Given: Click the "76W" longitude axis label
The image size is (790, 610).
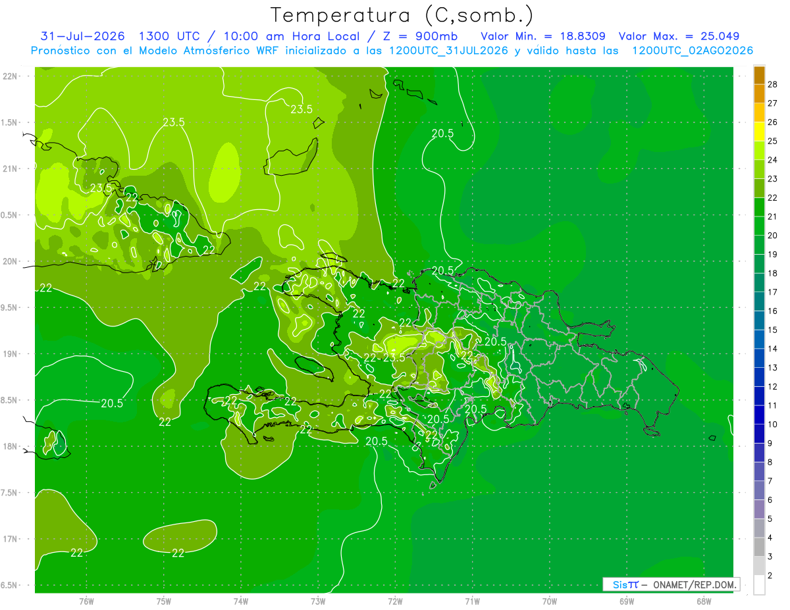Looking at the screenshot, I should 86,601.
